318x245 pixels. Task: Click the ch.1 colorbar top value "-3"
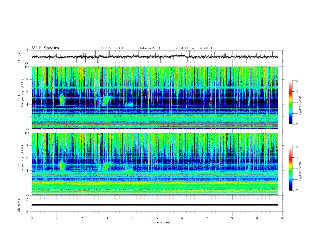tap(296, 80)
